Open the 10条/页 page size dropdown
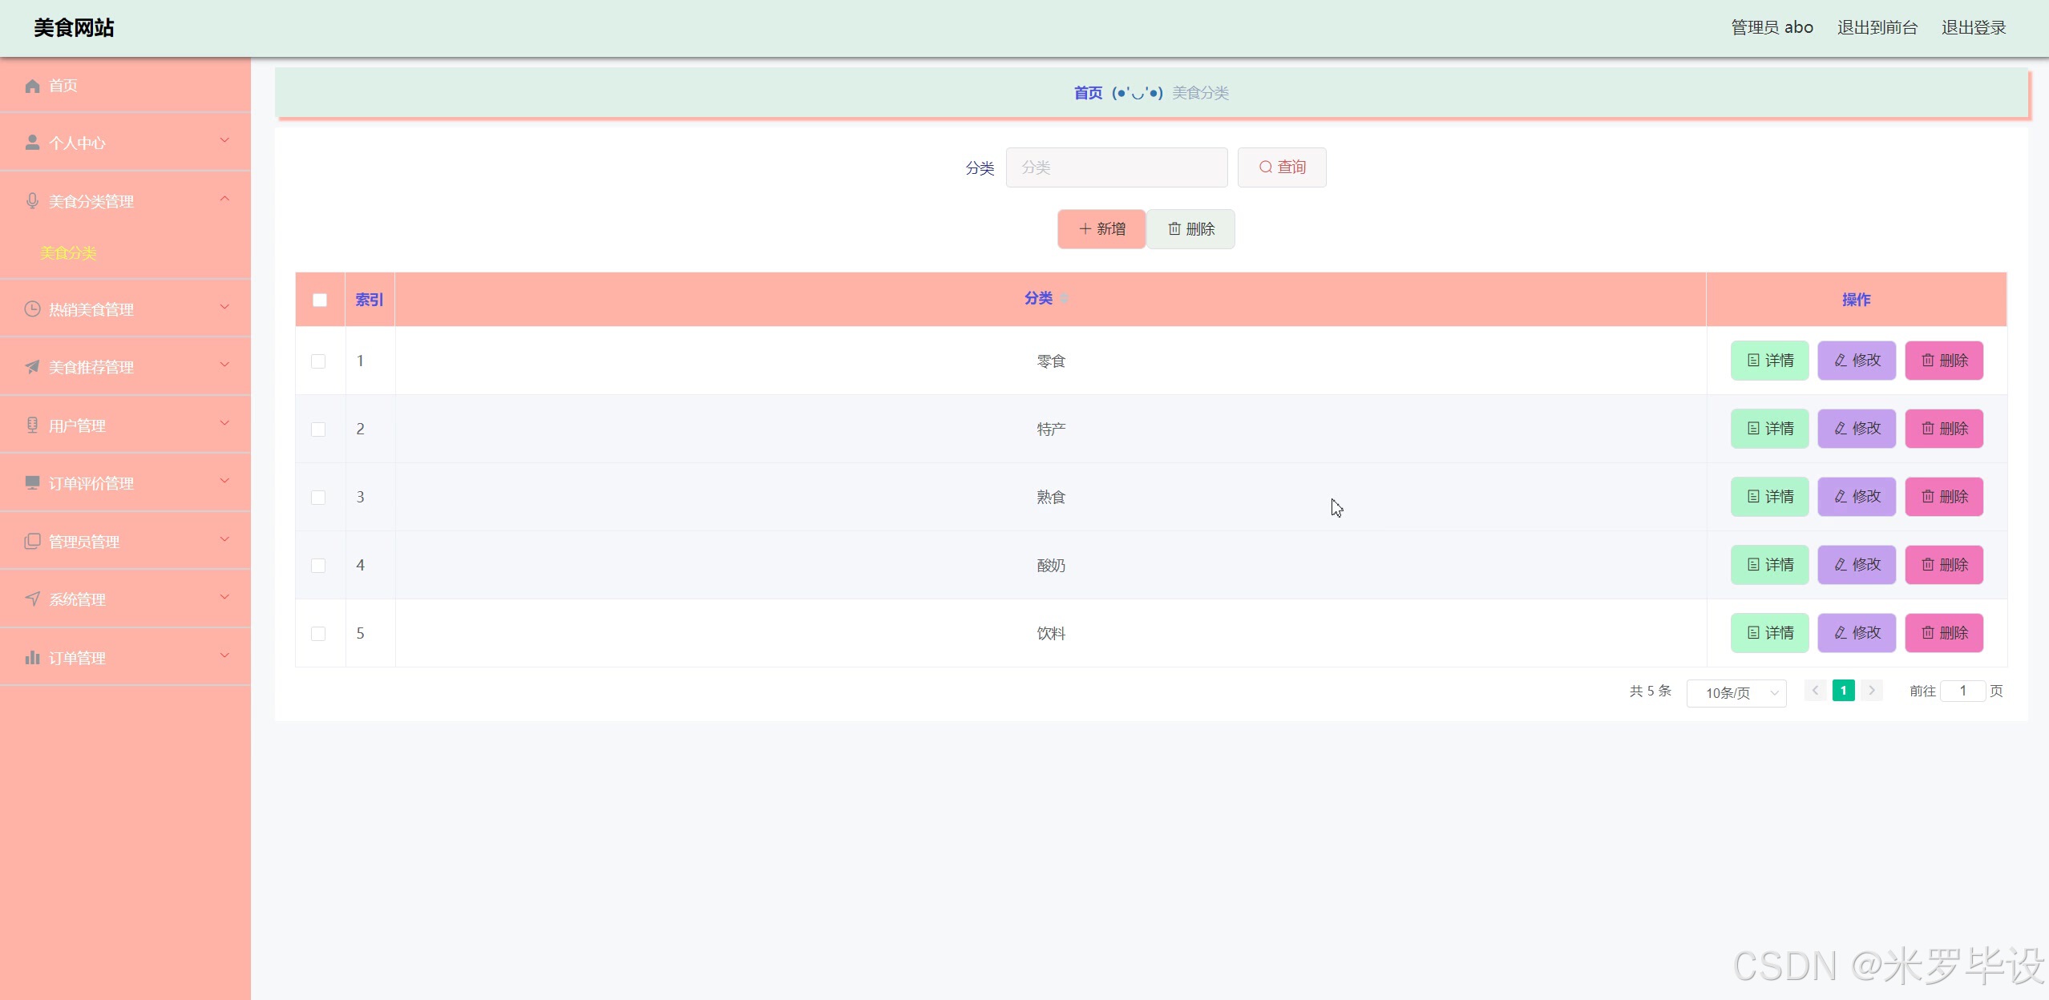 1736,692
